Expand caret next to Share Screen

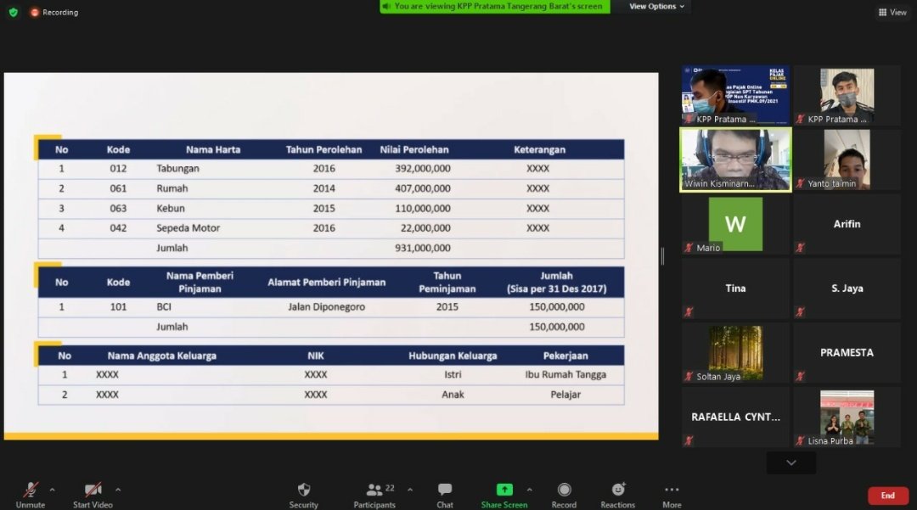tap(530, 490)
